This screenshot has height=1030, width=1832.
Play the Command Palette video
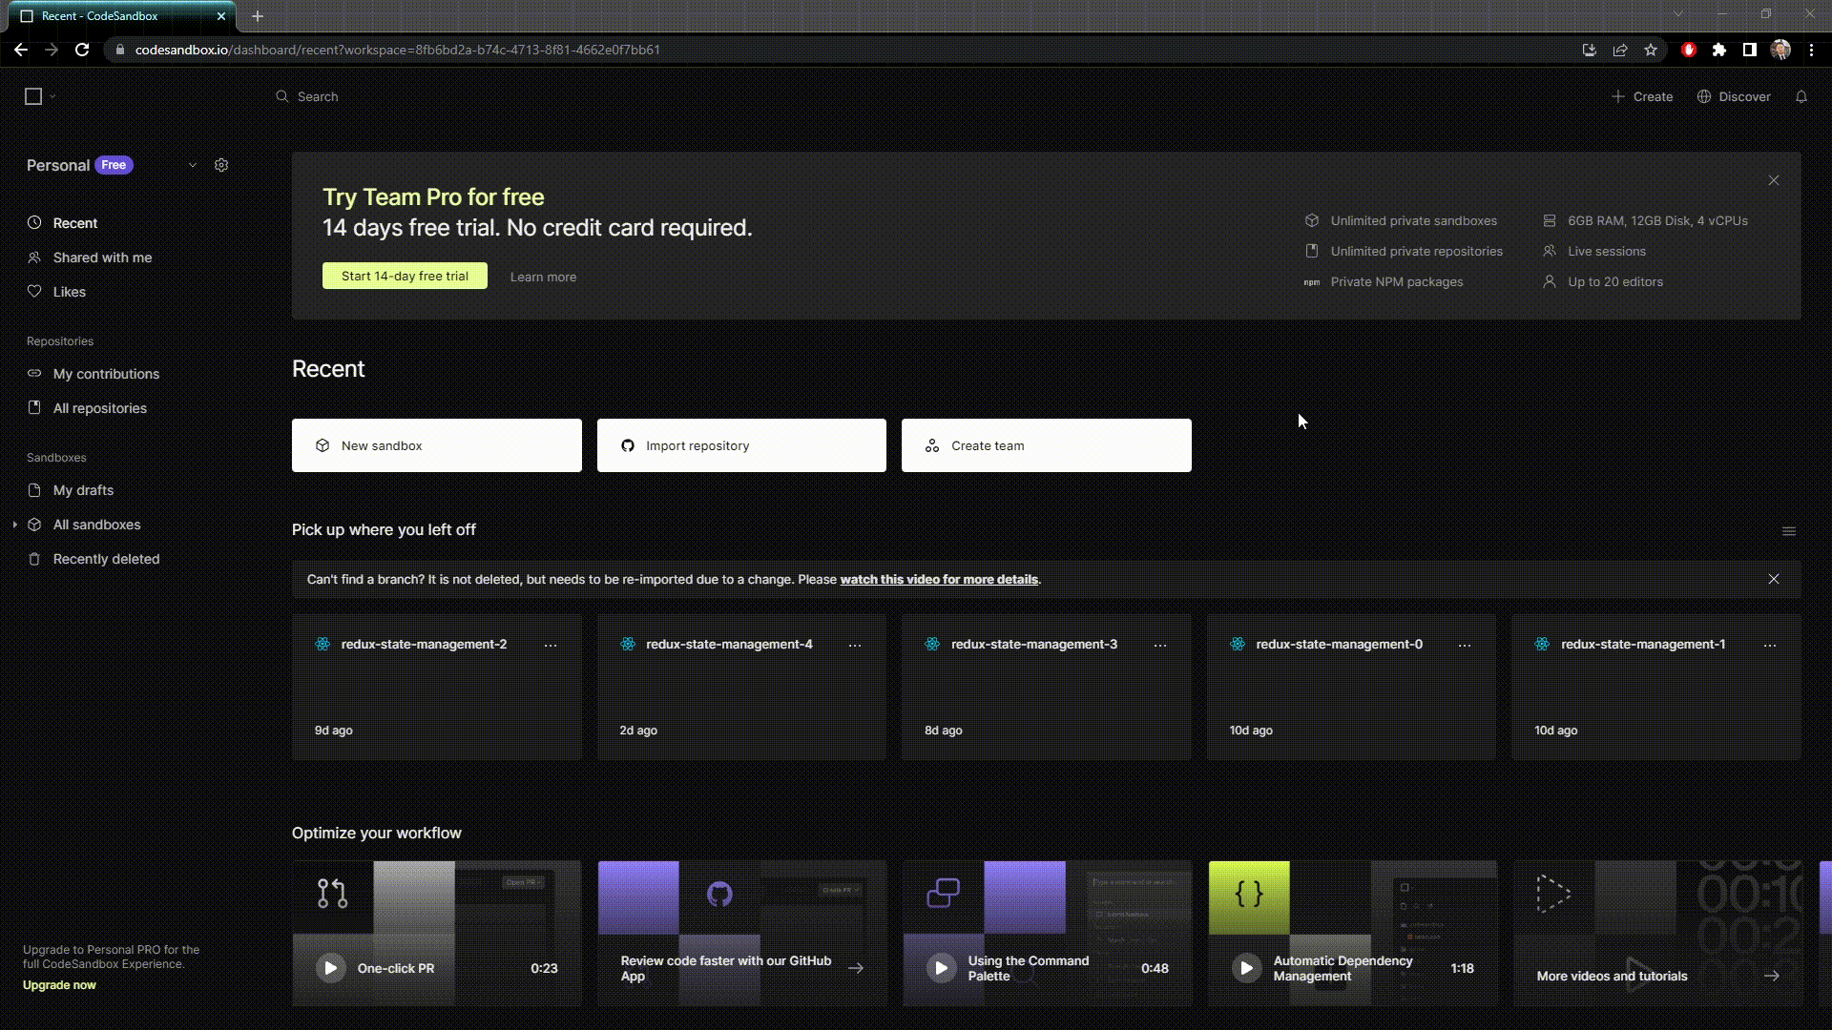point(941,968)
